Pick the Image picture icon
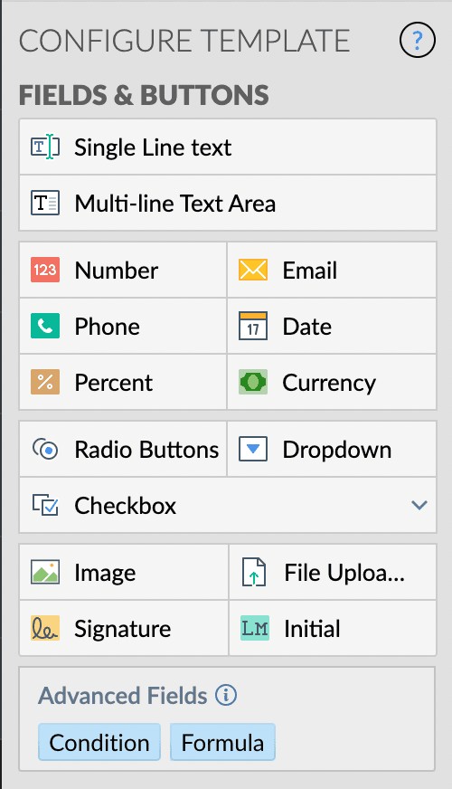 pos(45,572)
